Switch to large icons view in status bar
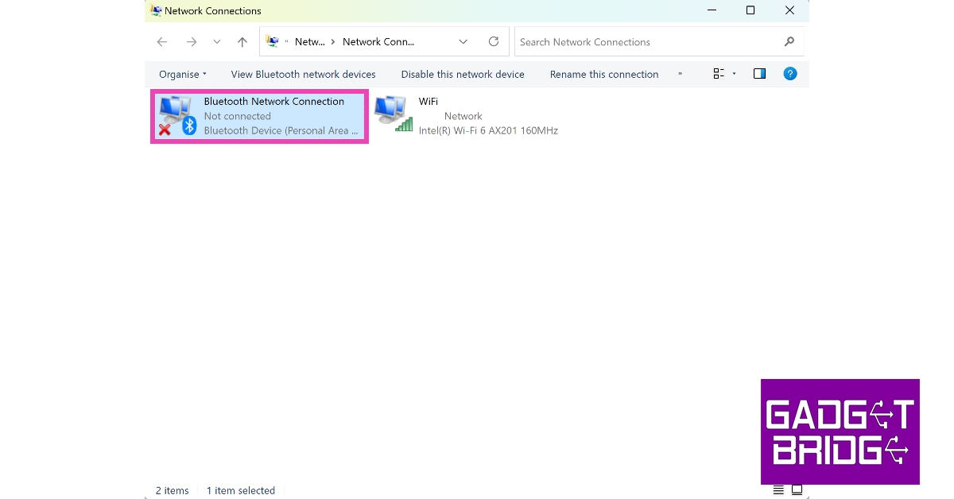954x499 pixels. point(797,490)
